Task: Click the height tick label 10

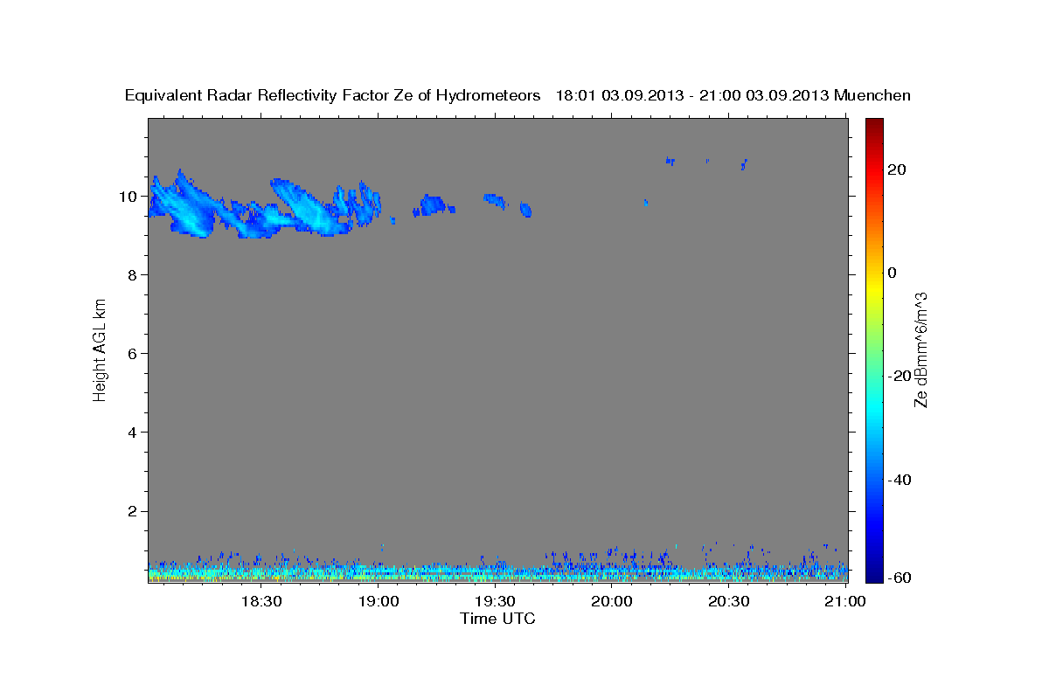Action: coord(129,197)
